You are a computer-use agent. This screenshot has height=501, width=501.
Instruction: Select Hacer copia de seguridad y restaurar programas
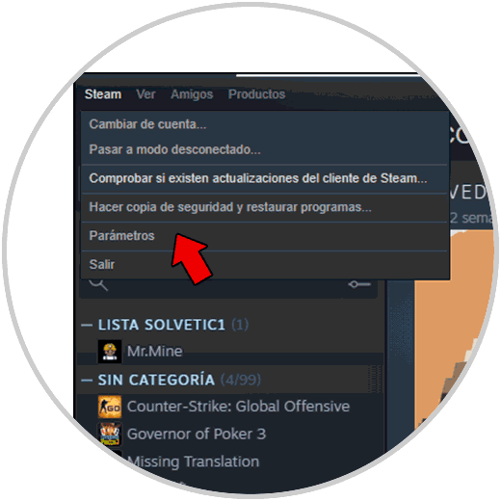click(230, 207)
